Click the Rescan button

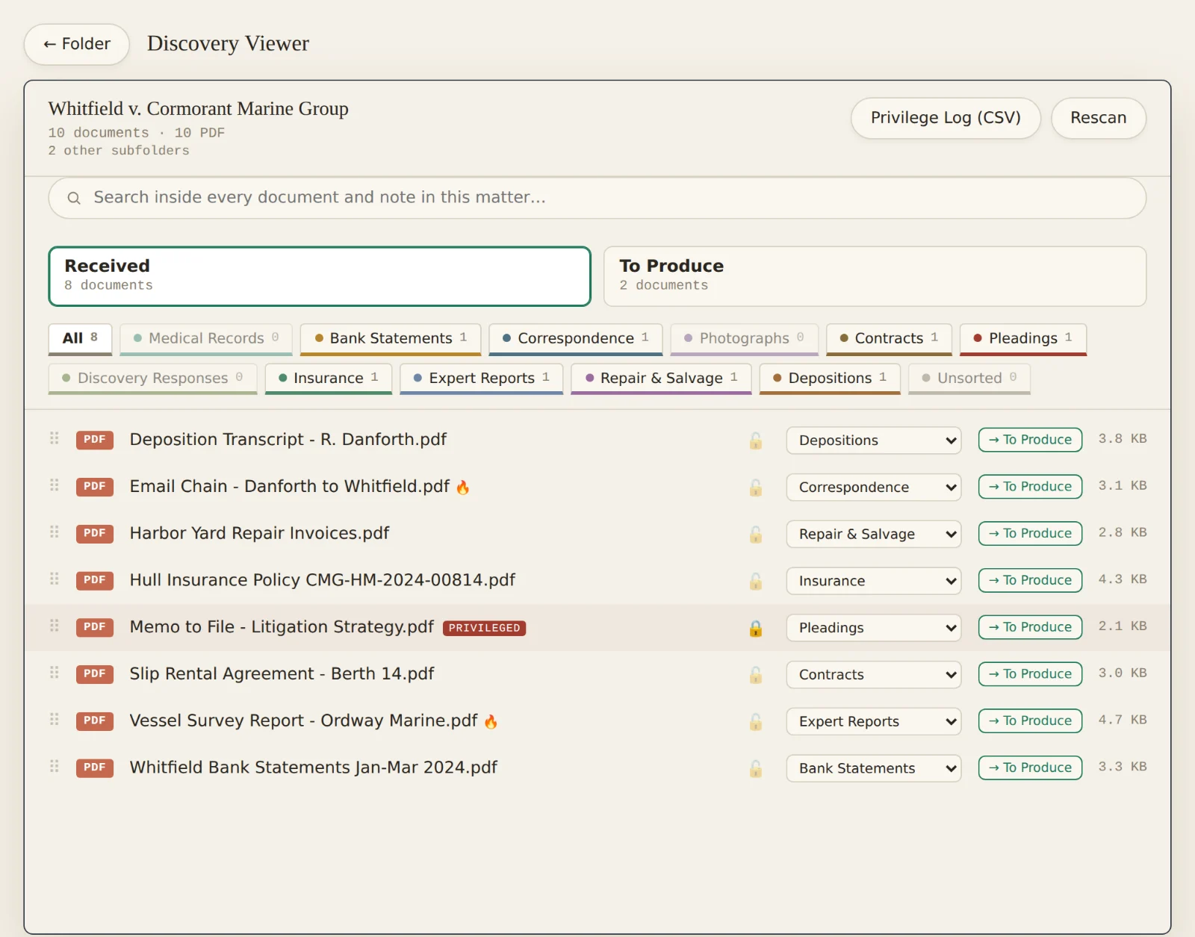coord(1098,118)
